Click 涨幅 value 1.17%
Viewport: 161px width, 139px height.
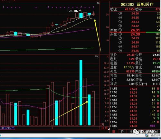tap(130, 63)
